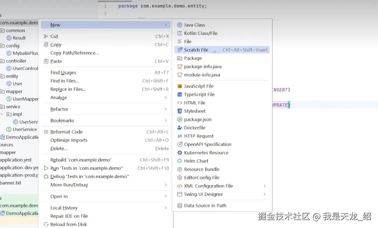Click the Kotlin Class/File icon

click(180, 33)
